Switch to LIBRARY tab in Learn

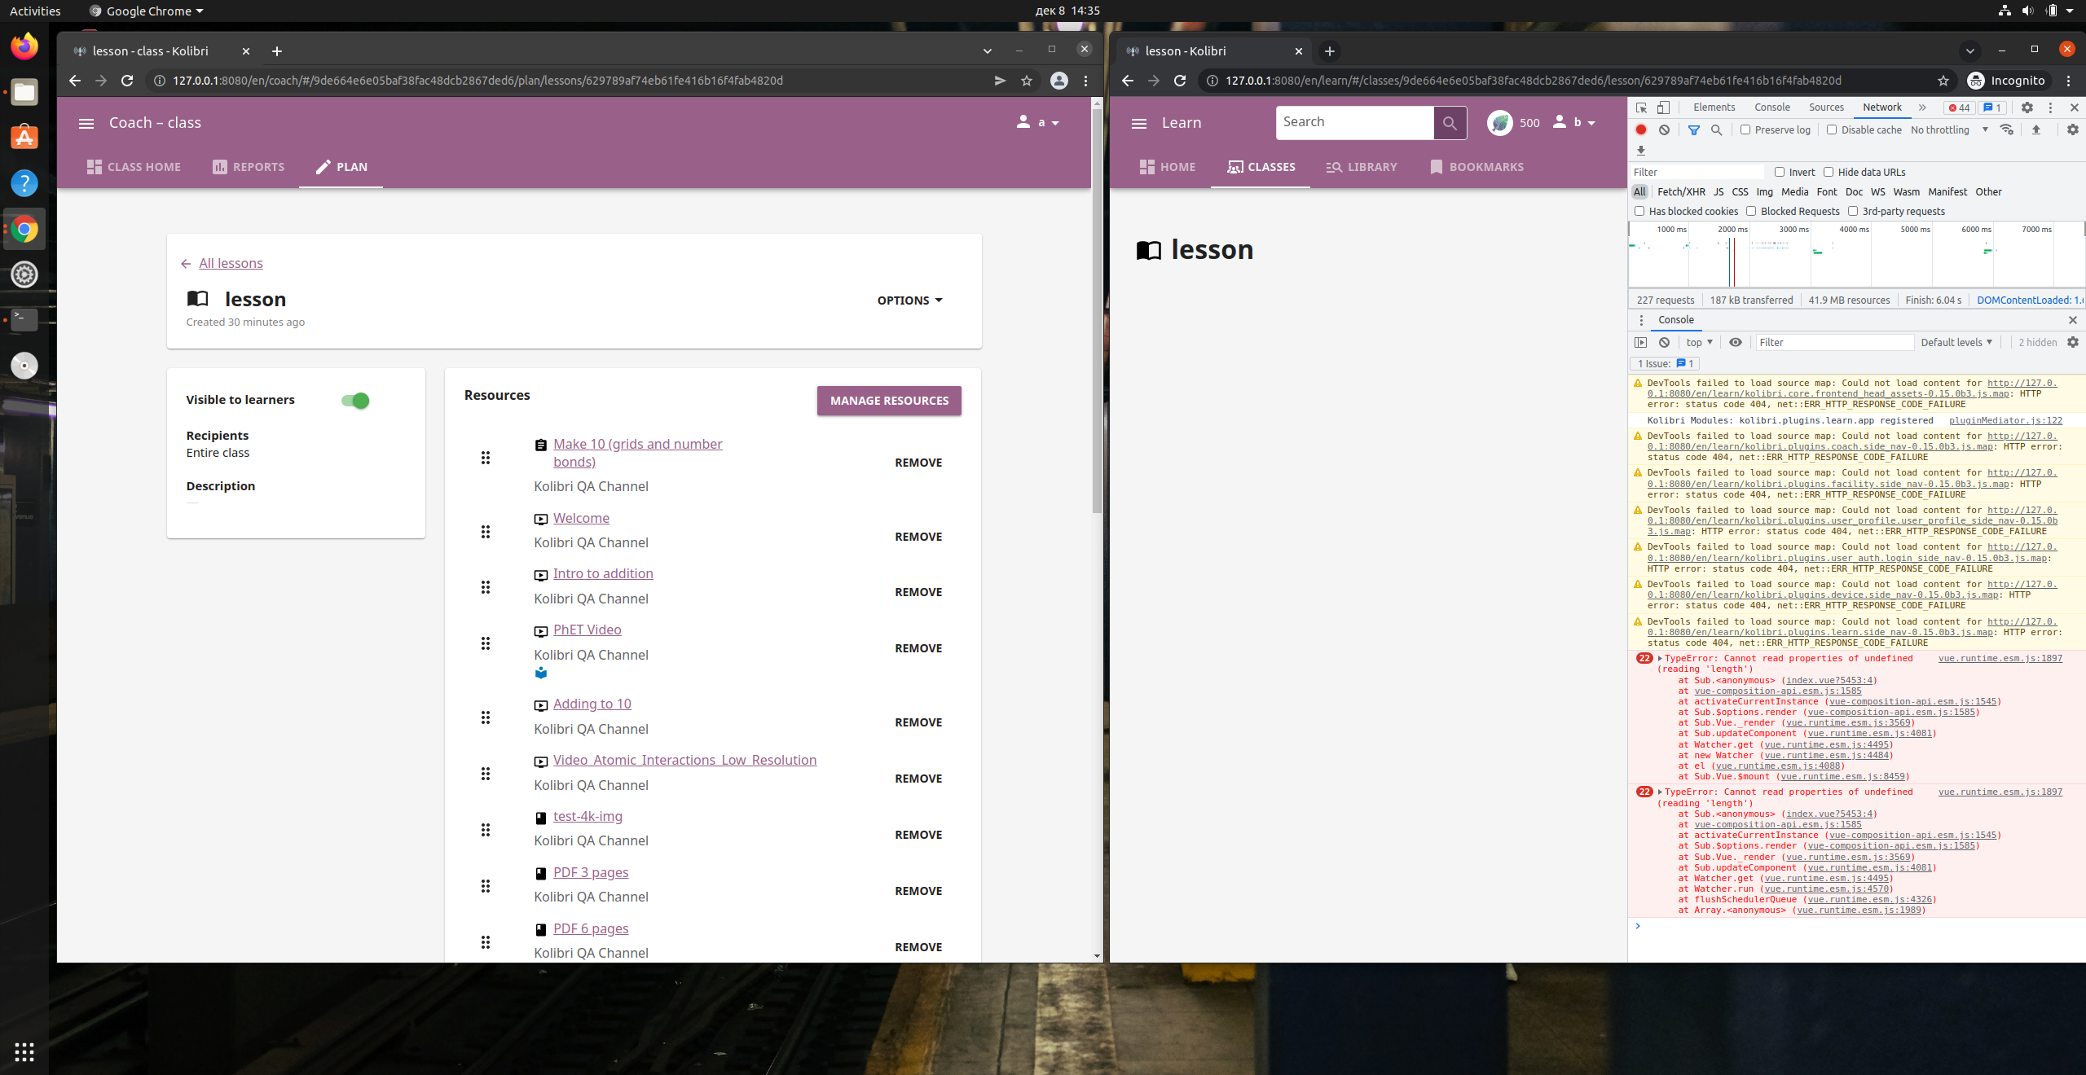(1362, 167)
